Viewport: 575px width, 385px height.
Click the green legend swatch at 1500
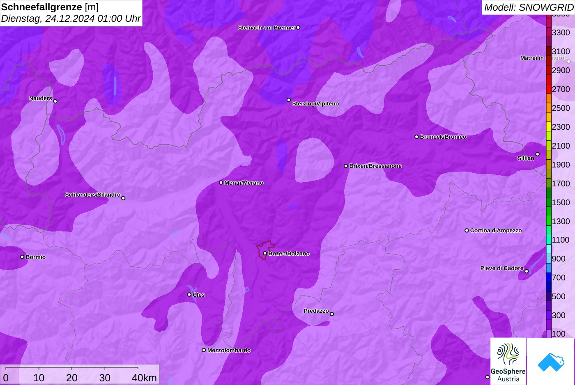[549, 202]
